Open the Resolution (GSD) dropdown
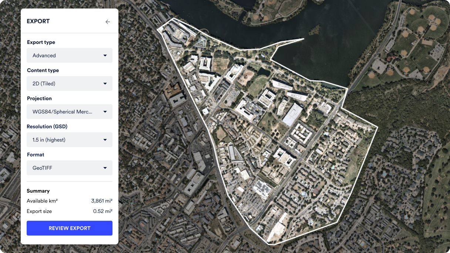This screenshot has width=450, height=253. point(69,139)
